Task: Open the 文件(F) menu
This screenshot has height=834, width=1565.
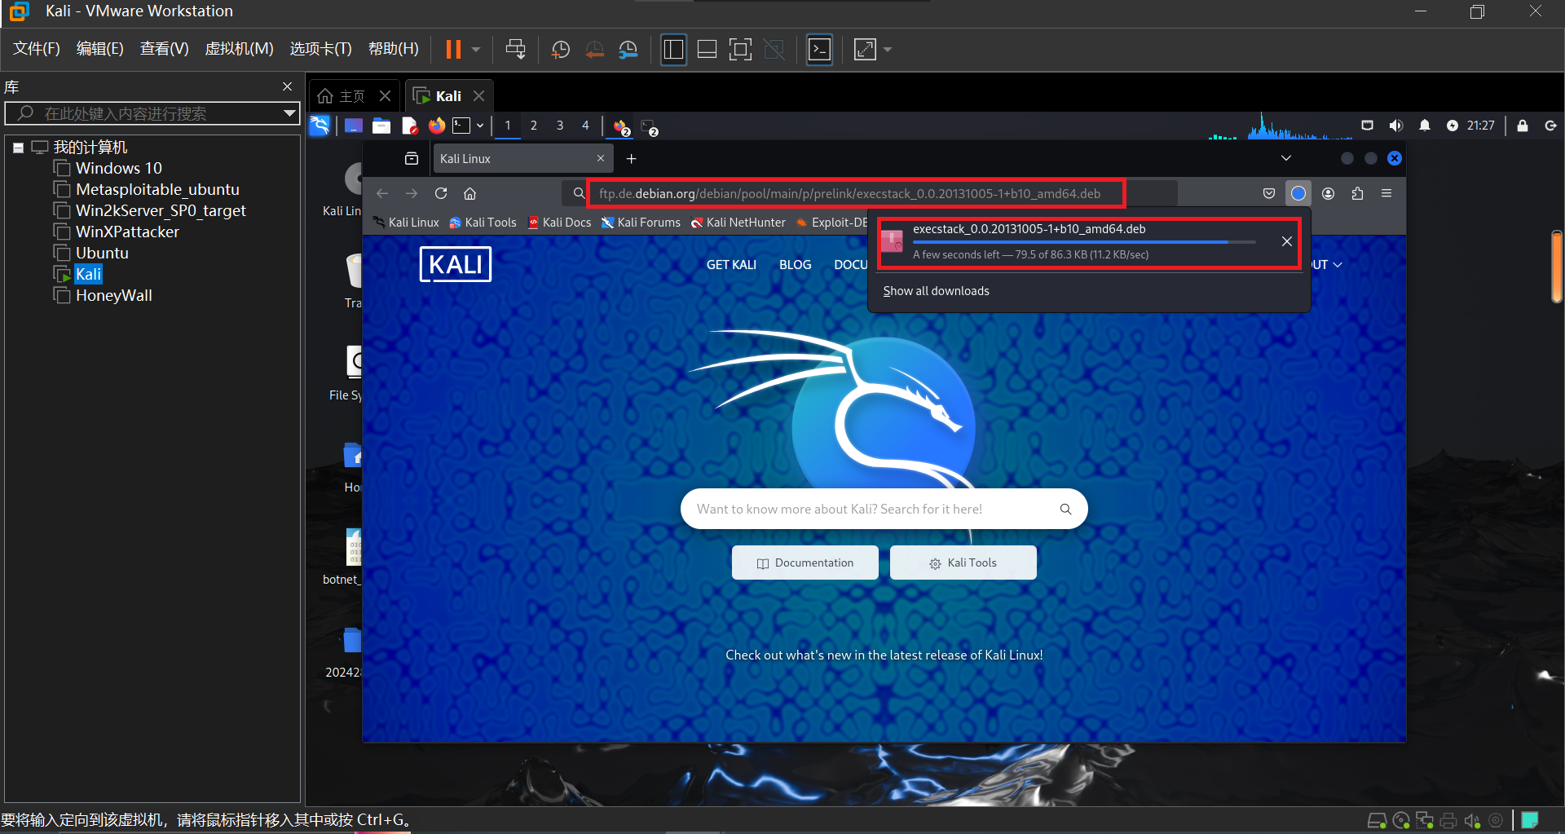Action: (37, 49)
